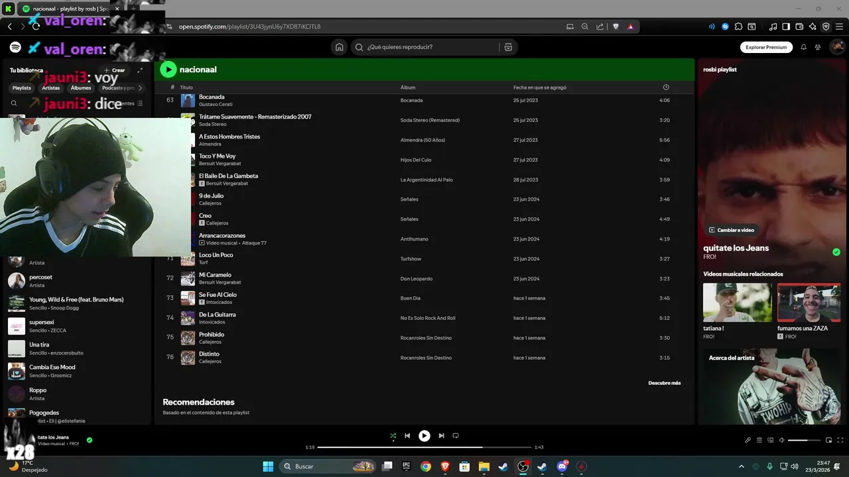Open Brave Leo AI sparkle icon
849x477 pixels.
[813, 26]
